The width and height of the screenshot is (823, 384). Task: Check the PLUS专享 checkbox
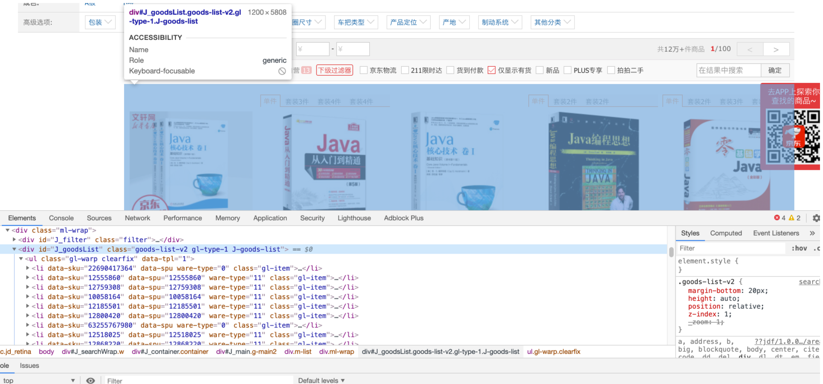point(568,70)
